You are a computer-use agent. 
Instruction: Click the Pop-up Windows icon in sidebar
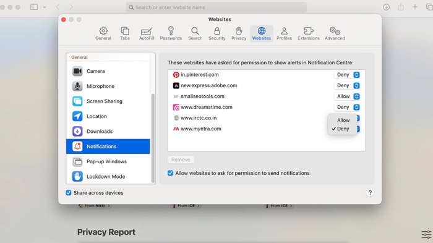coord(77,161)
